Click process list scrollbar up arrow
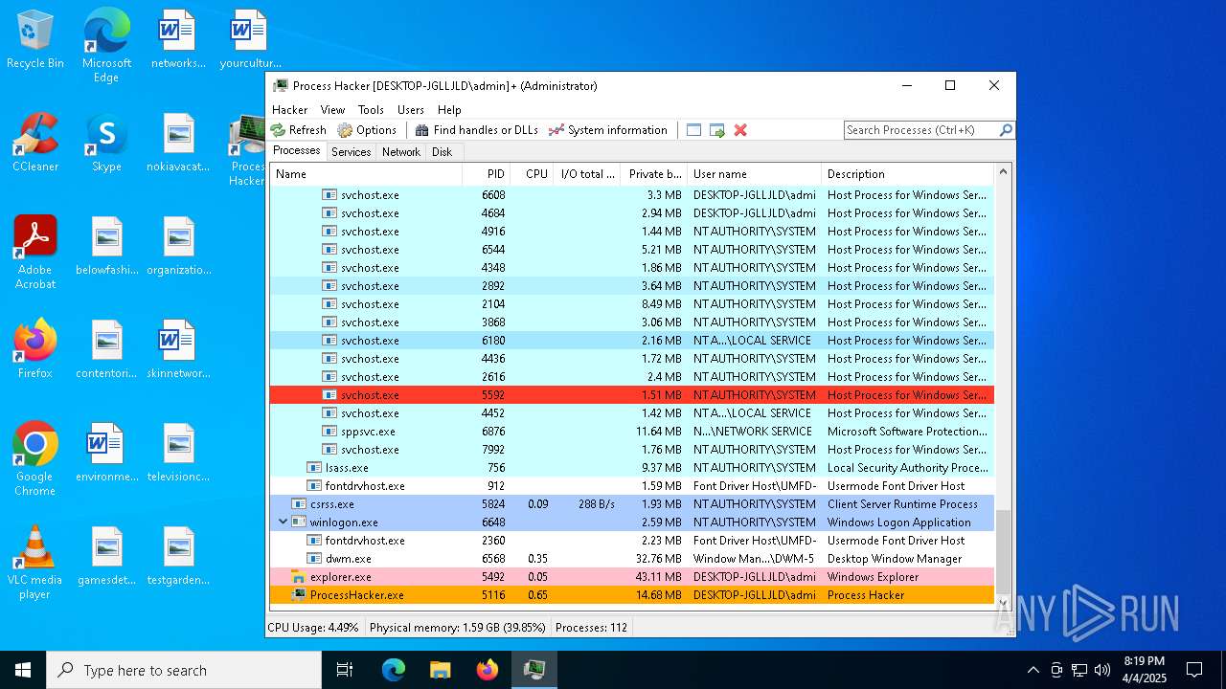 coord(1004,172)
